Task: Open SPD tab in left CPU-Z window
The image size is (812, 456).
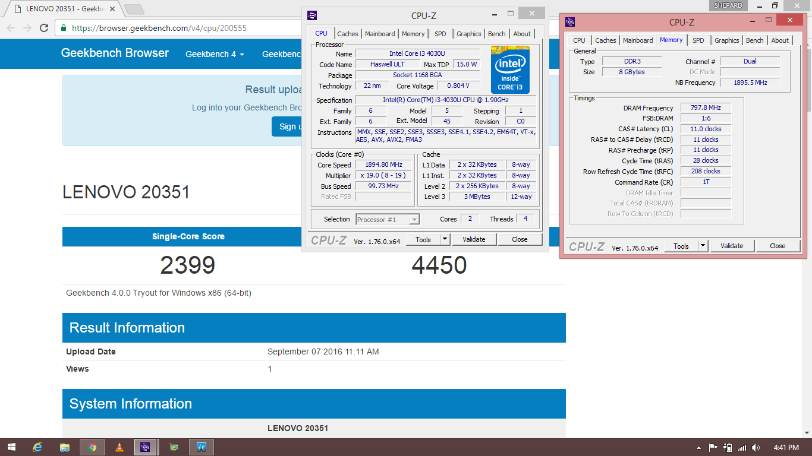Action: click(440, 34)
